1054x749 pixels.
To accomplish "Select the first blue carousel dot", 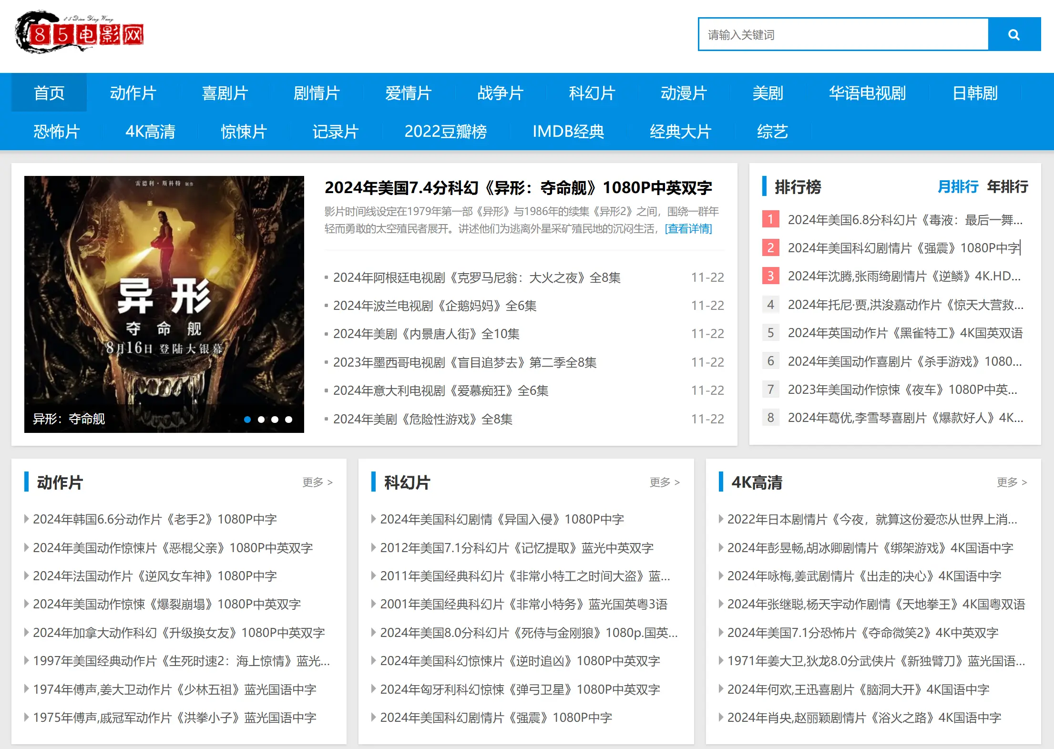I will click(x=247, y=420).
